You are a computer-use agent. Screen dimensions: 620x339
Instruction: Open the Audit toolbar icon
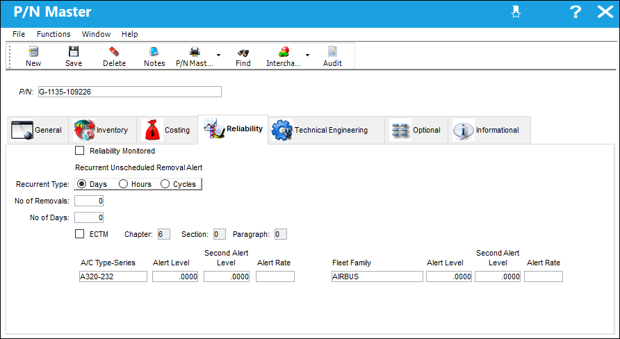pyautogui.click(x=332, y=52)
